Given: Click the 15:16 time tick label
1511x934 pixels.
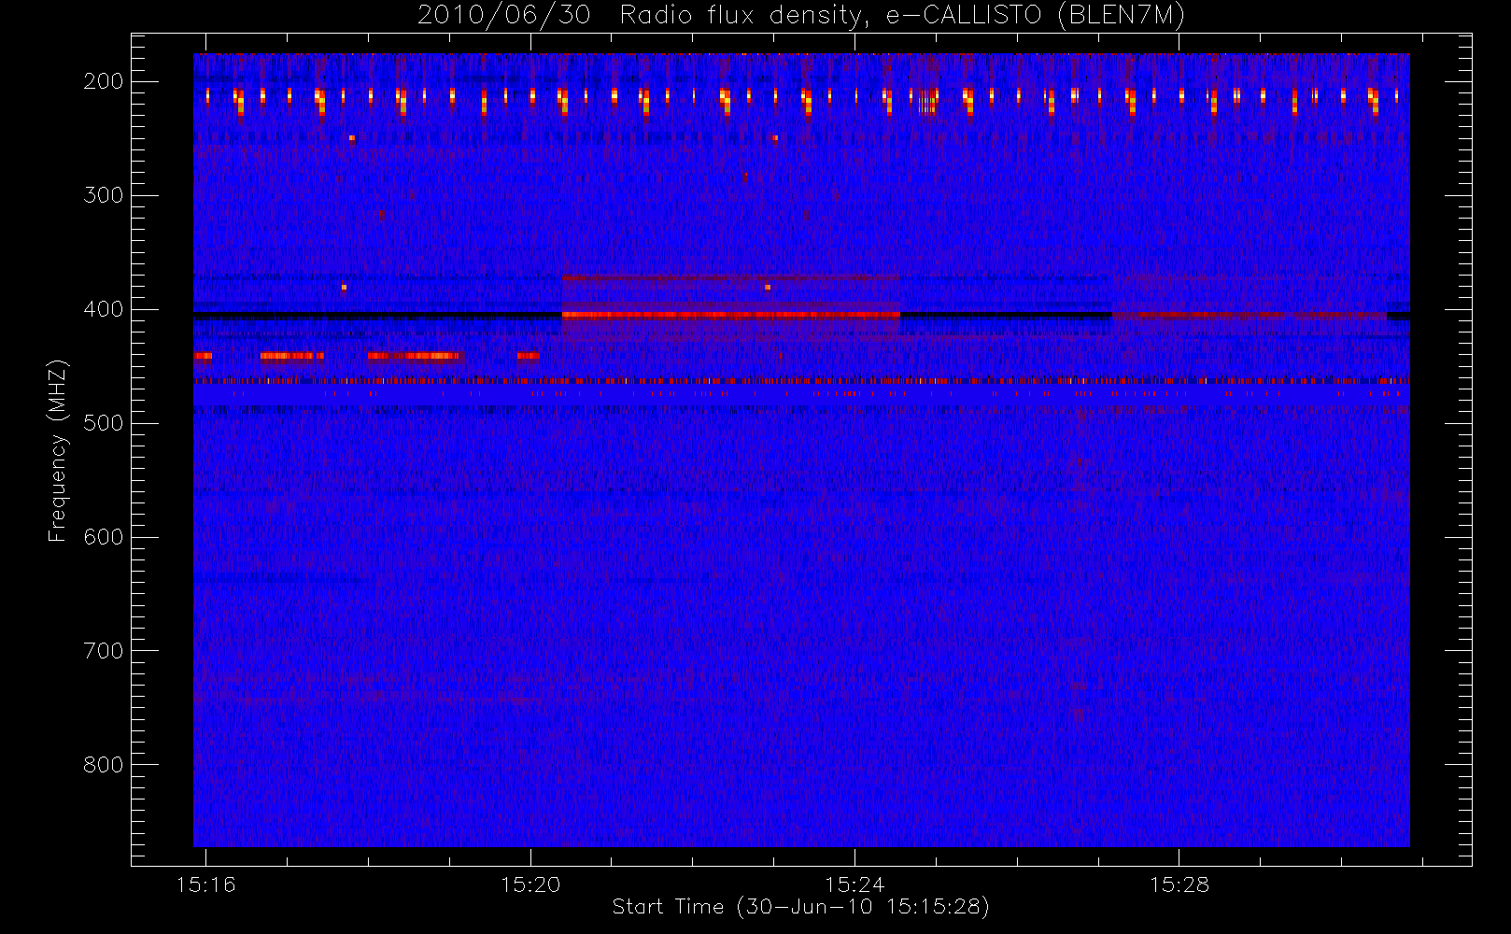Looking at the screenshot, I should 205,884.
